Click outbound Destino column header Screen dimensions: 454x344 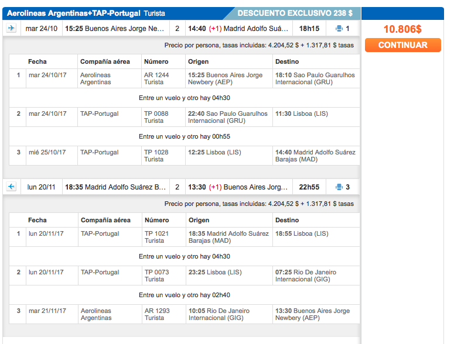(x=287, y=61)
